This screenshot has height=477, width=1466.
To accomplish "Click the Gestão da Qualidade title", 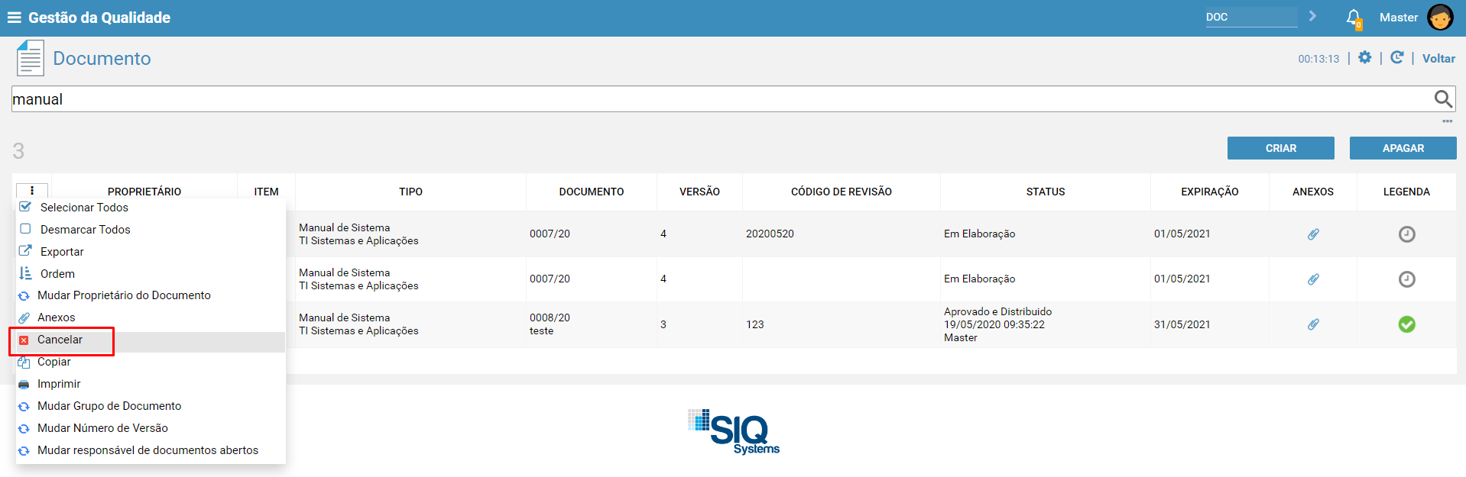I will 99,18.
